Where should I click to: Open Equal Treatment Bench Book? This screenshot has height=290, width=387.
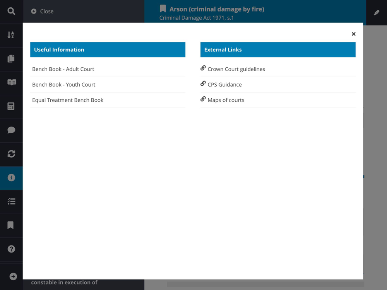coord(108,100)
